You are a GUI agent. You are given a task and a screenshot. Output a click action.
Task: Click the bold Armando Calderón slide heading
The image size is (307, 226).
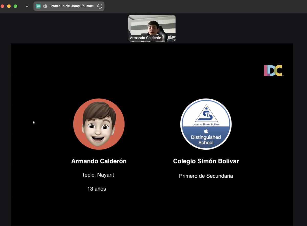[99, 161]
